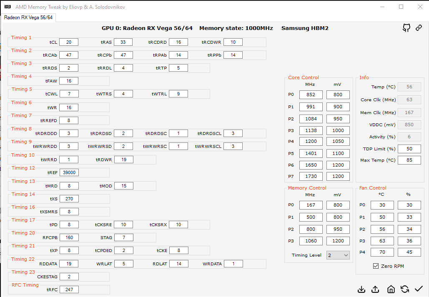Focus the tRREFD field
The height and width of the screenshot is (297, 429).
click(69, 120)
